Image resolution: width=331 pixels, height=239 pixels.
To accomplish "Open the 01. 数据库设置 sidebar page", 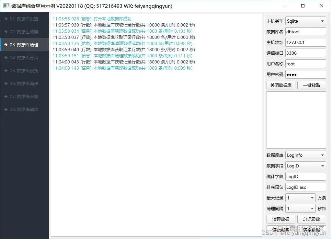I will pyautogui.click(x=24, y=19).
